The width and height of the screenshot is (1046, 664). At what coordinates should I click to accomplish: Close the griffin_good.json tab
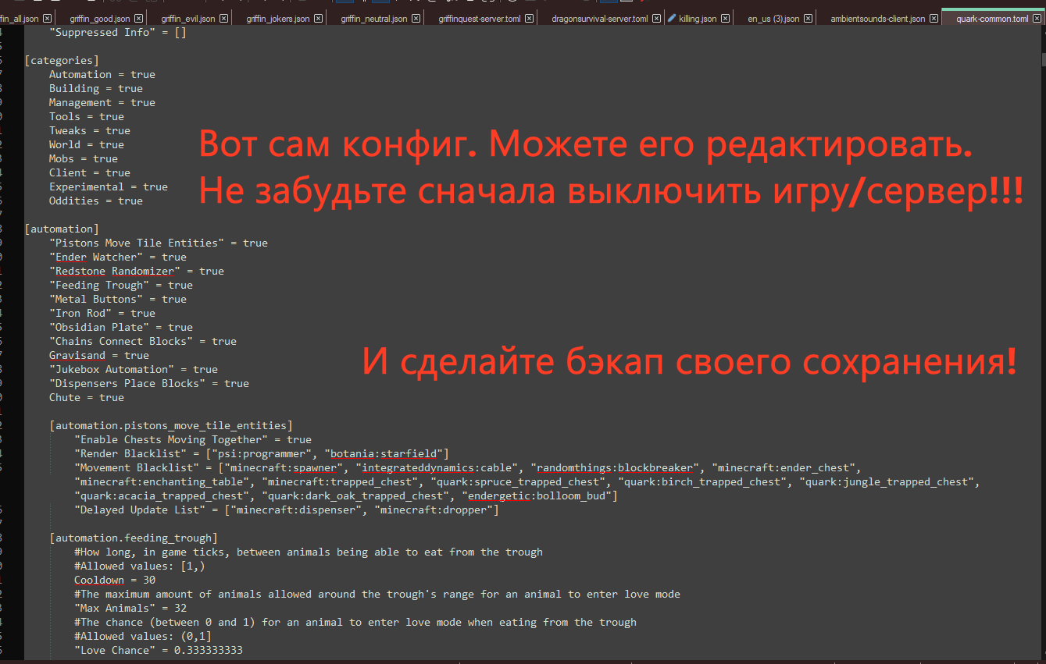coord(139,18)
